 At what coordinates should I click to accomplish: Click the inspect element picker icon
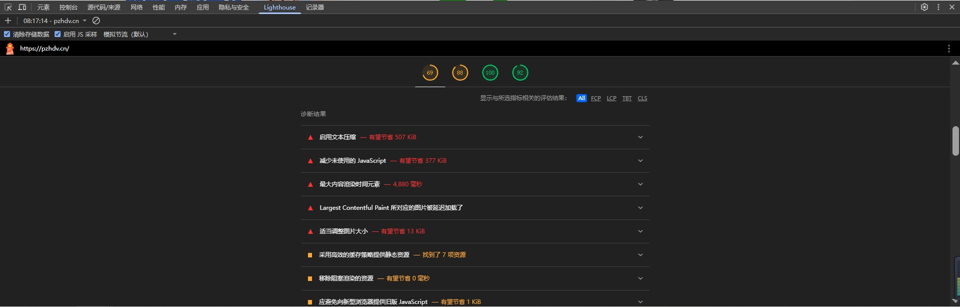[8, 7]
